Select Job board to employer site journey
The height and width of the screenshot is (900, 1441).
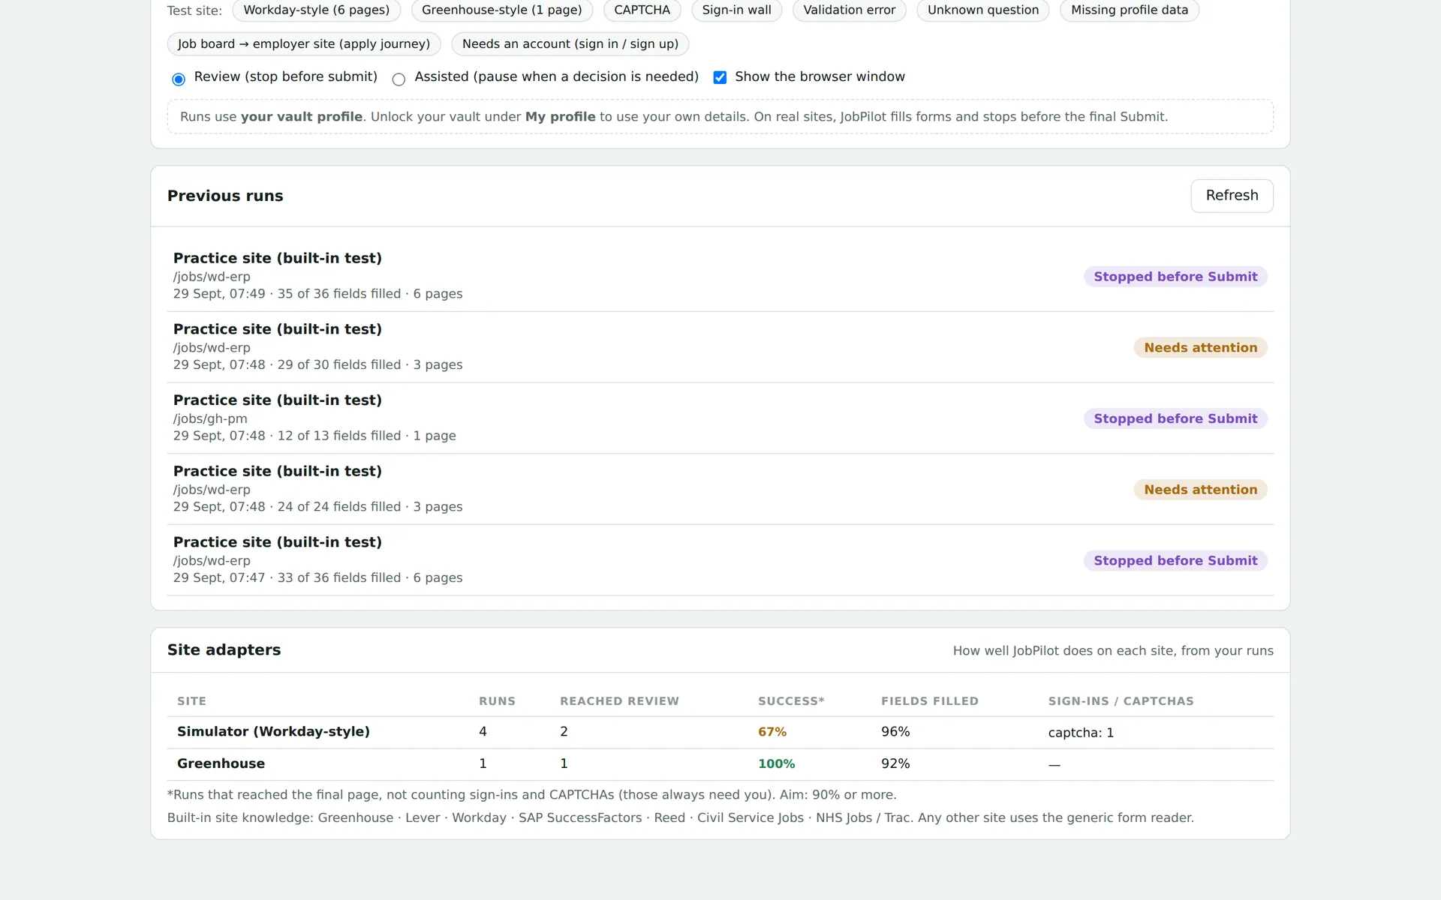coord(304,44)
